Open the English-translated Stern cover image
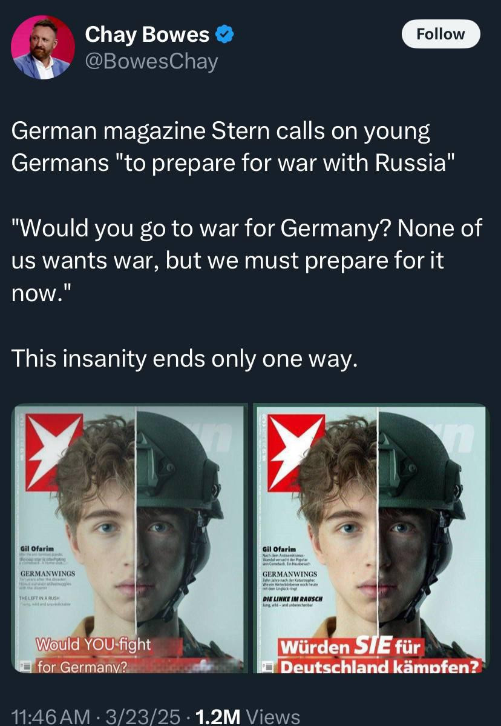The height and width of the screenshot is (726, 501). click(x=129, y=539)
